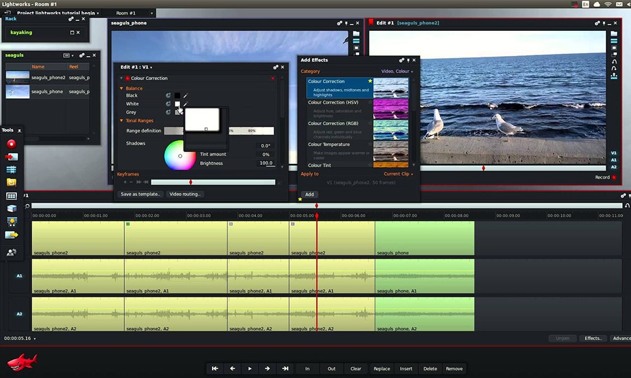Open the Current Clip apply-to dropdown
The height and width of the screenshot is (378, 631).
[x=398, y=174]
